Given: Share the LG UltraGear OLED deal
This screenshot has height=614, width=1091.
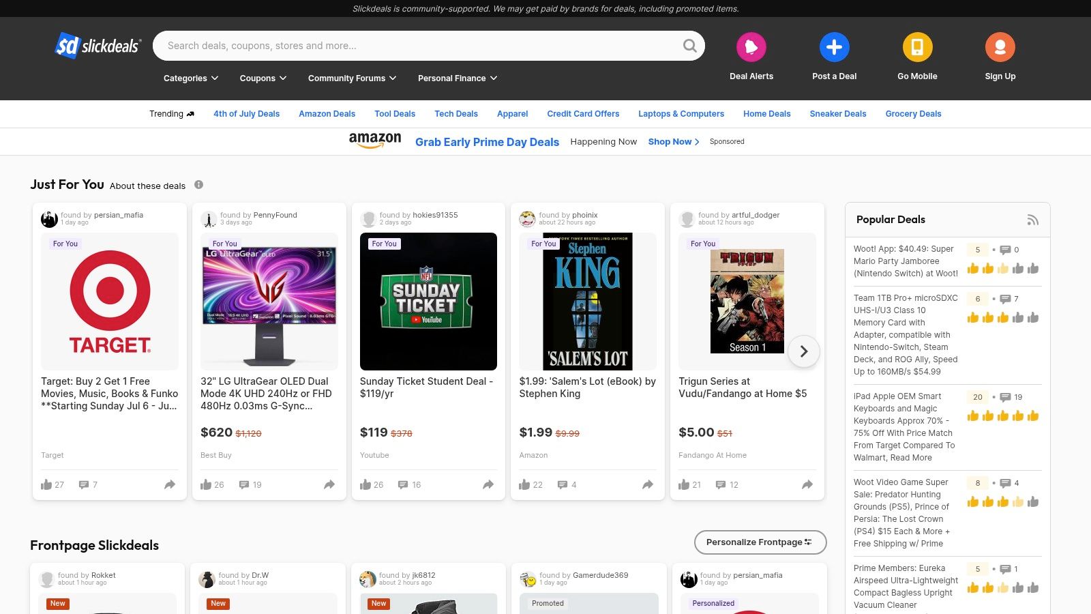Looking at the screenshot, I should click(329, 484).
